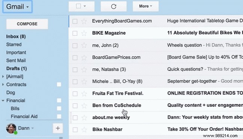The width and height of the screenshot is (243, 139).
Task: Click Dann's profile avatar
Action: (x=11, y=128)
